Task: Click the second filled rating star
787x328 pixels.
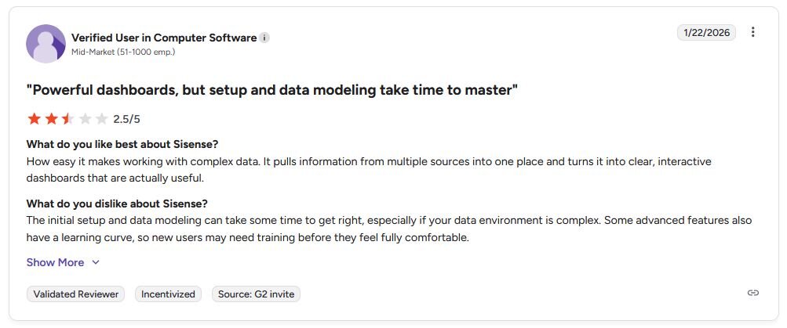Action: 51,119
